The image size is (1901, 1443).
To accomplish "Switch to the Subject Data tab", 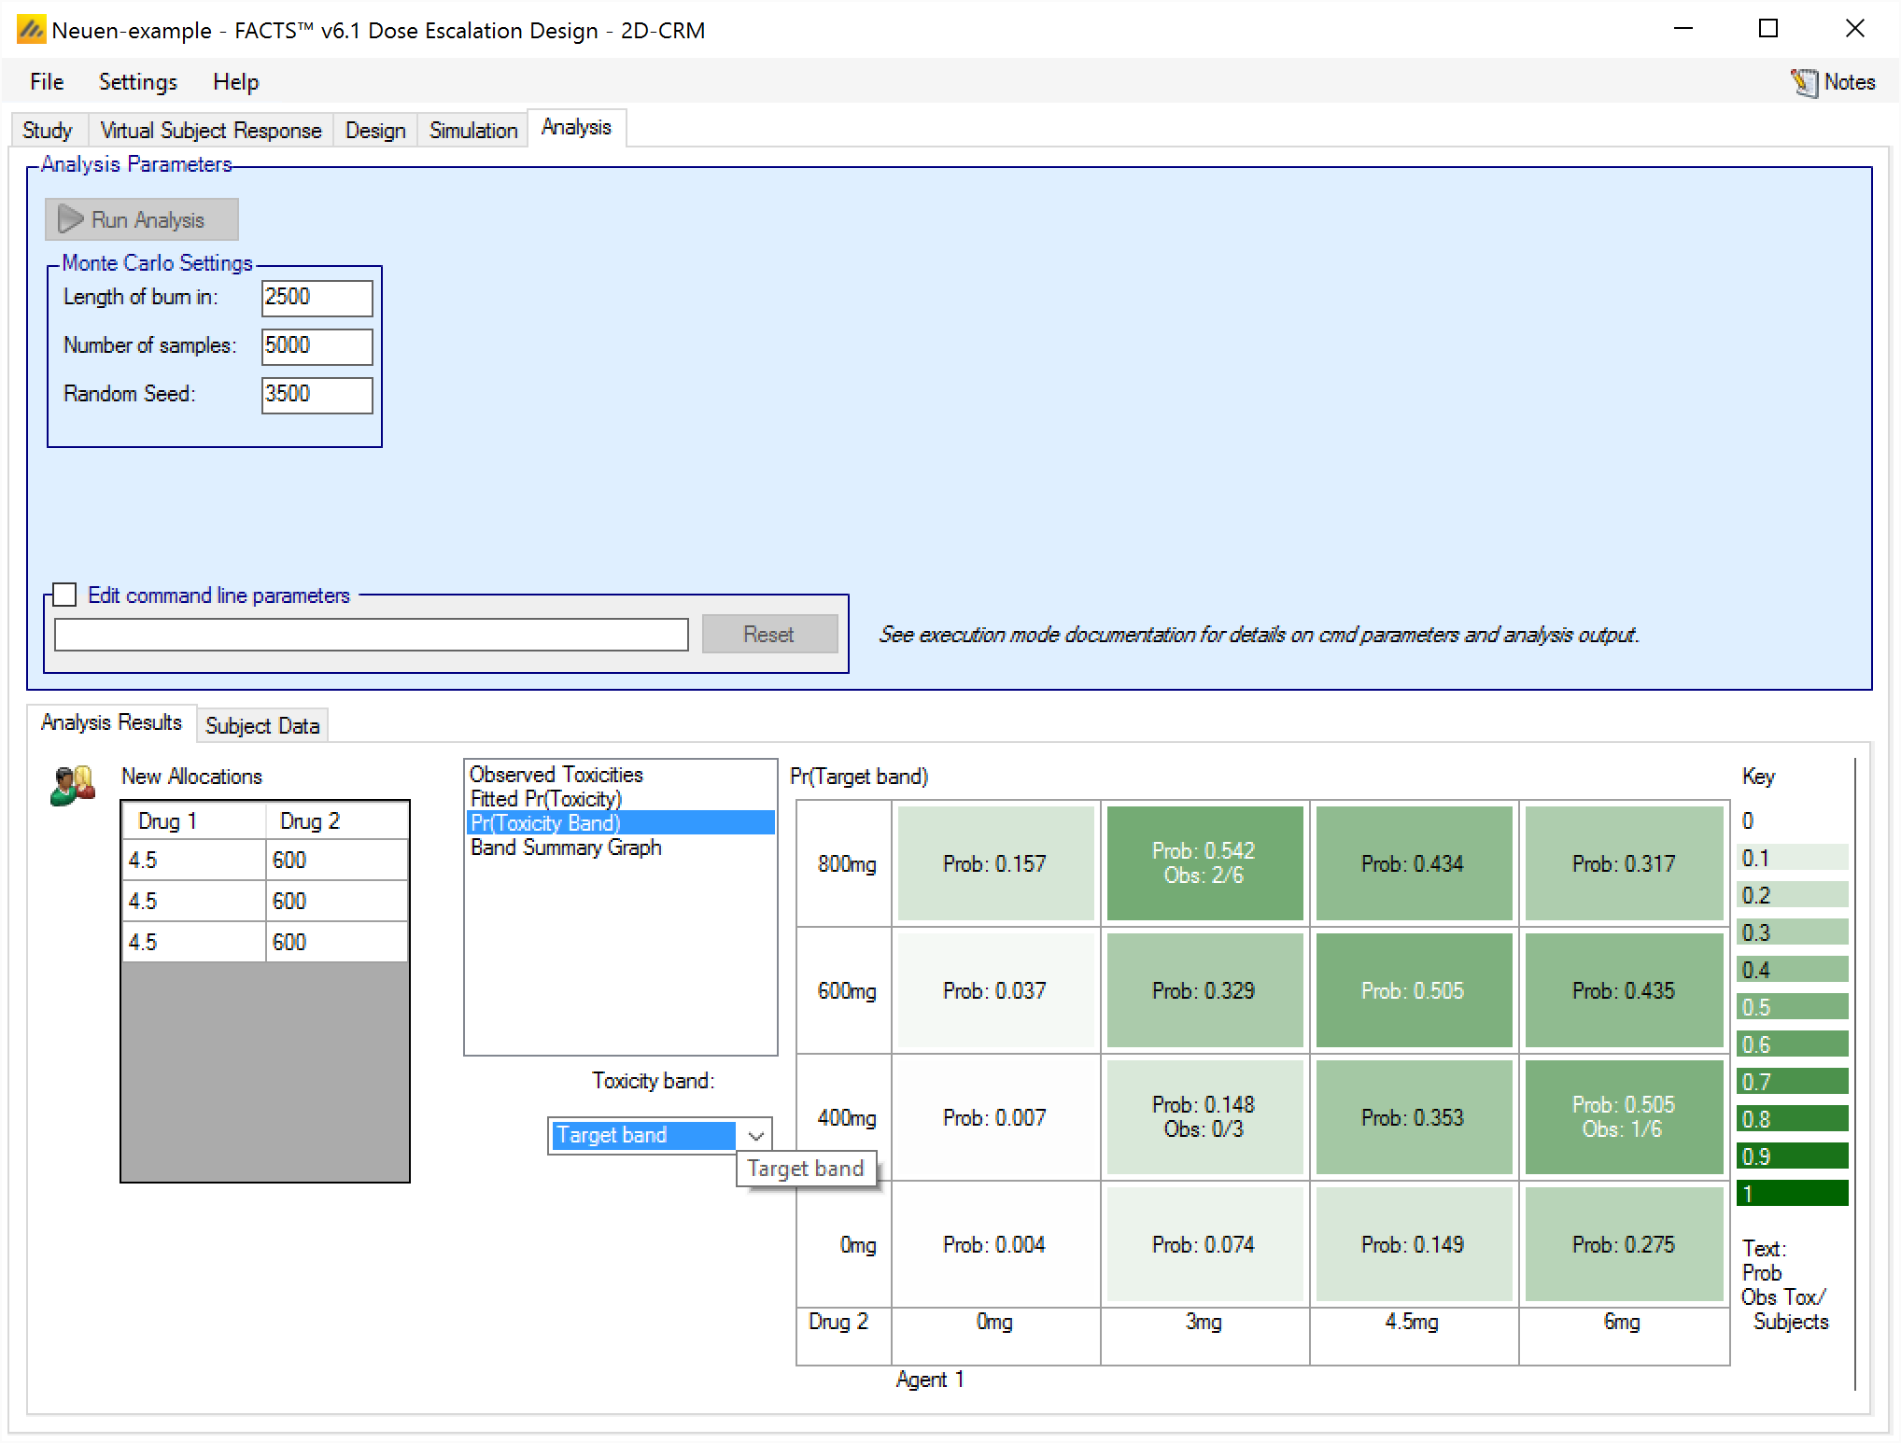I will click(x=262, y=726).
